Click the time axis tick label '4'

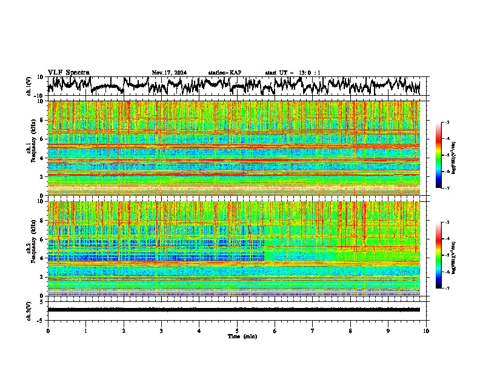(x=199, y=331)
